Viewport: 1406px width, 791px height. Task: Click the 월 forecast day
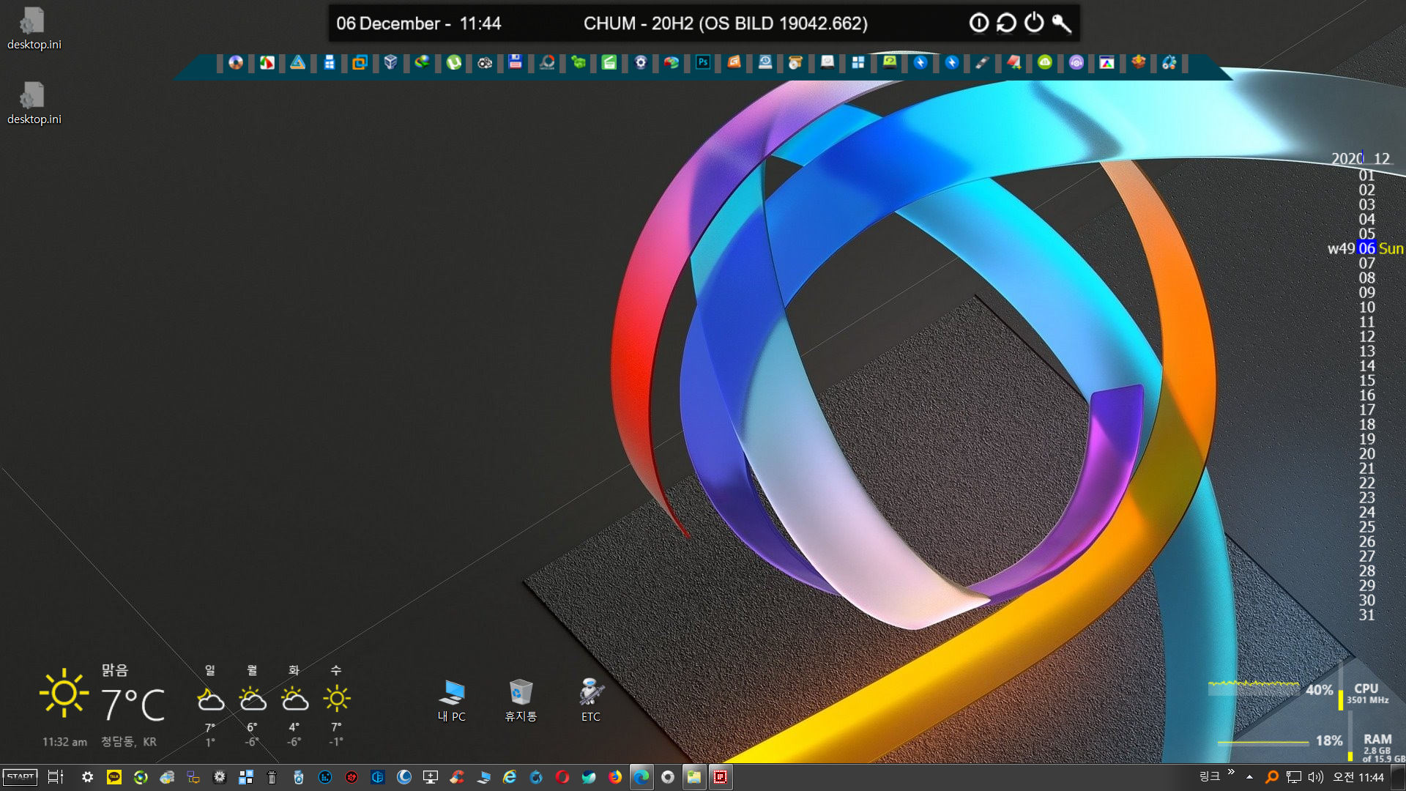click(253, 705)
